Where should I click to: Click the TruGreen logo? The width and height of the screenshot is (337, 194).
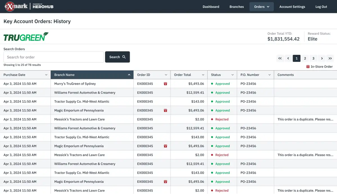[x=26, y=37]
